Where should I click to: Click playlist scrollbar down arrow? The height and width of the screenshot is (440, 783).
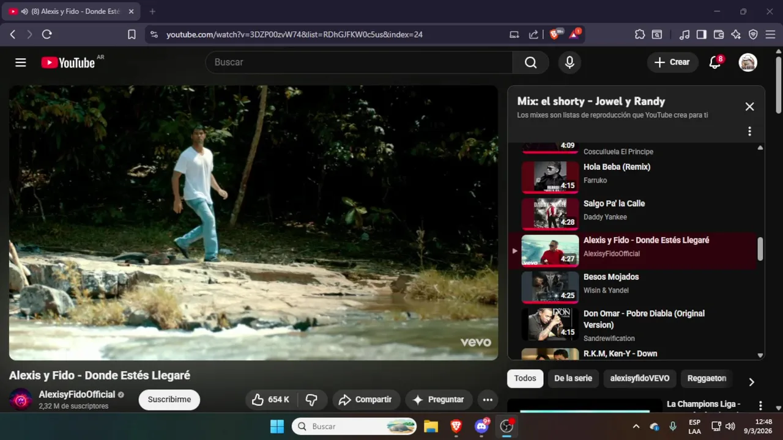pos(760,355)
